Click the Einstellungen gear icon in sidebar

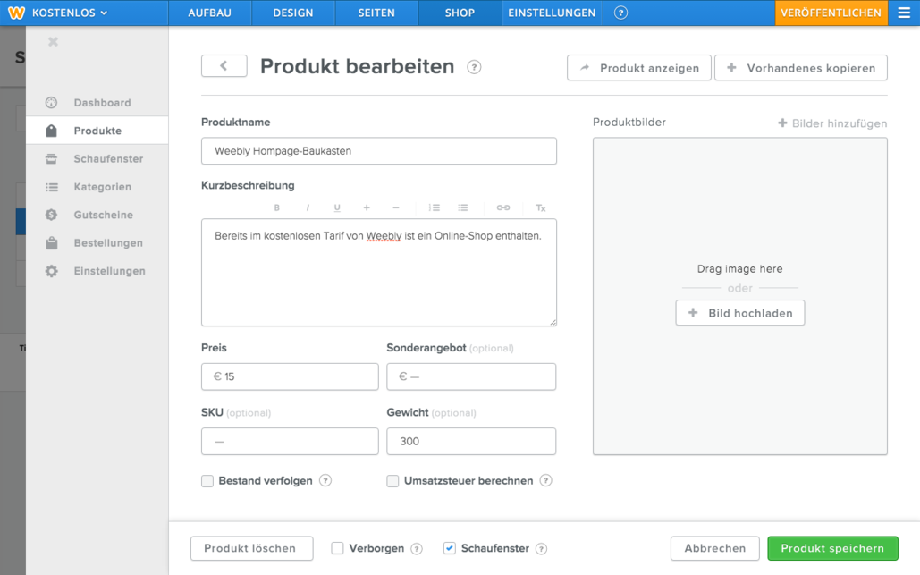52,271
